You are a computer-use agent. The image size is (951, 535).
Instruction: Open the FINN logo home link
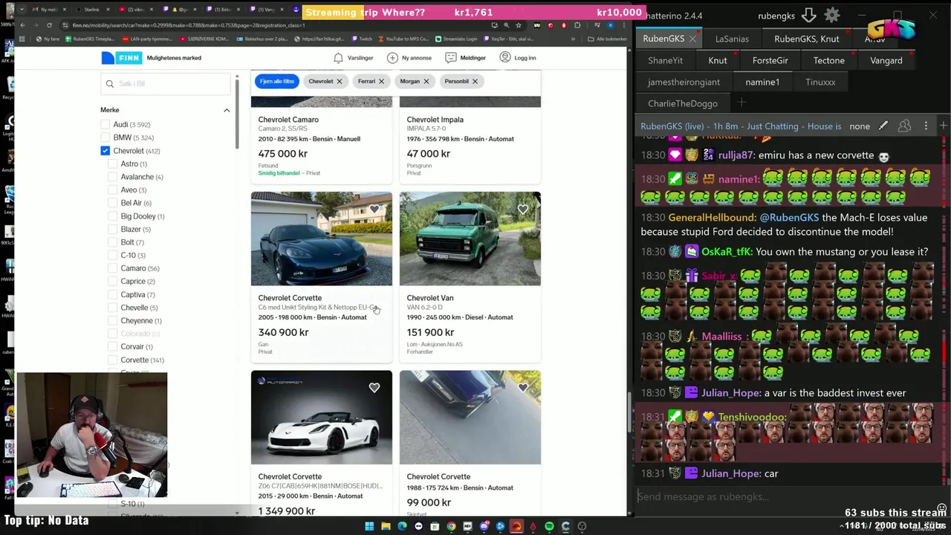[121, 58]
